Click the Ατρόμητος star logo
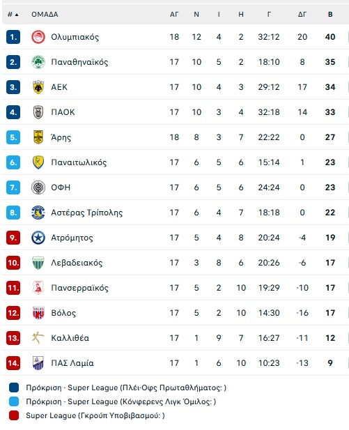The image size is (349, 430). [38, 238]
